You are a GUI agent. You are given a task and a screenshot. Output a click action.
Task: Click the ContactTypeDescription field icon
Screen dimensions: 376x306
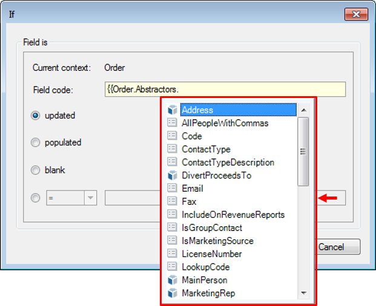[172, 162]
